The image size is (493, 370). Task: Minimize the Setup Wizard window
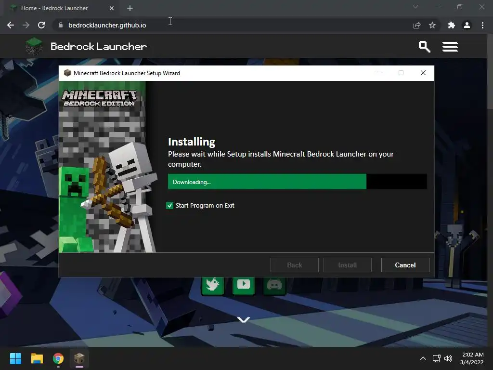tap(379, 73)
